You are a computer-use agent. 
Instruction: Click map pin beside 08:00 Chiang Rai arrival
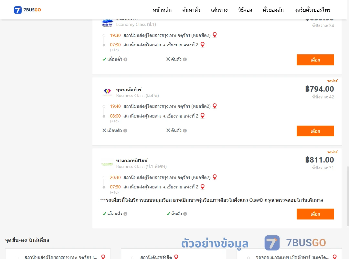(203, 116)
